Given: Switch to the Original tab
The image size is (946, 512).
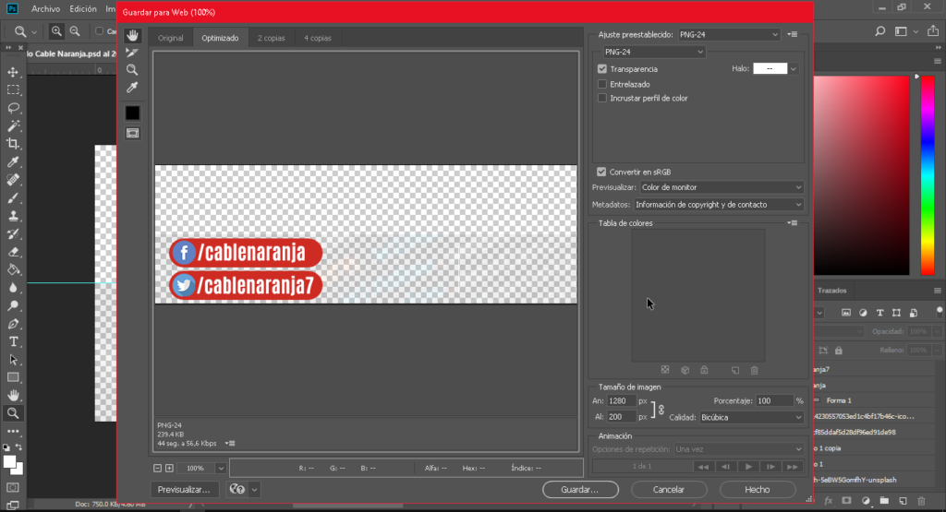Looking at the screenshot, I should point(171,38).
